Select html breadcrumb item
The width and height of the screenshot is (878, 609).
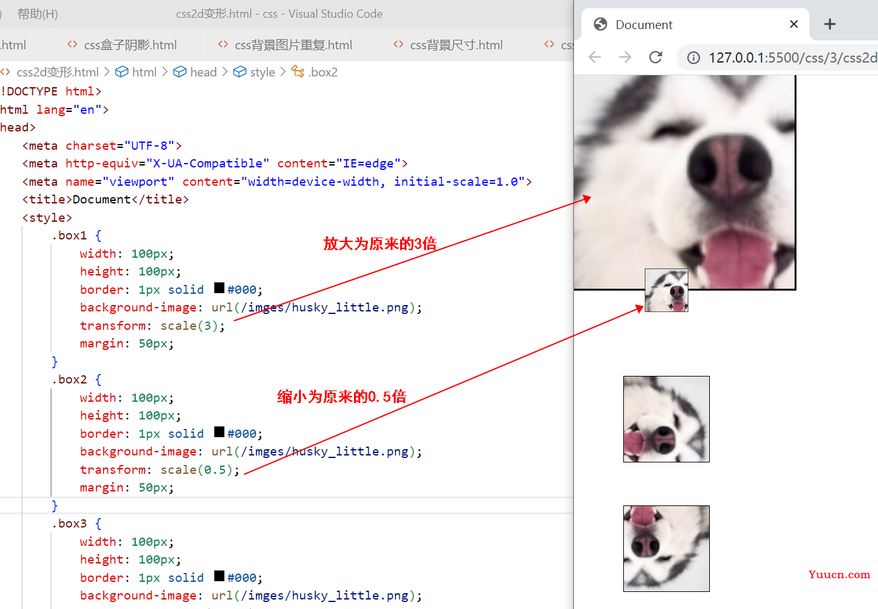[x=144, y=72]
